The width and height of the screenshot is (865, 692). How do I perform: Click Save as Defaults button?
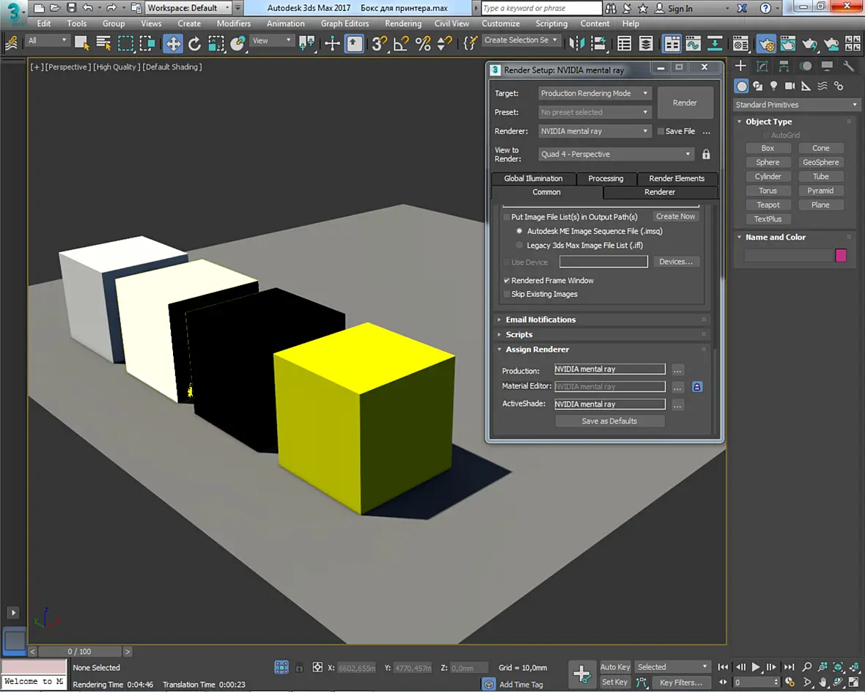tap(610, 421)
